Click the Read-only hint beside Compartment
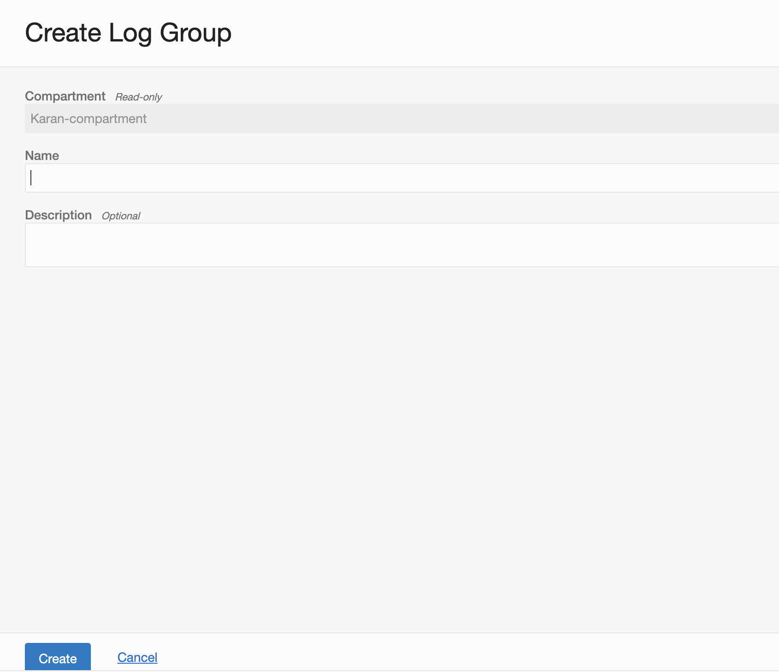The image size is (779, 672). pyautogui.click(x=138, y=97)
